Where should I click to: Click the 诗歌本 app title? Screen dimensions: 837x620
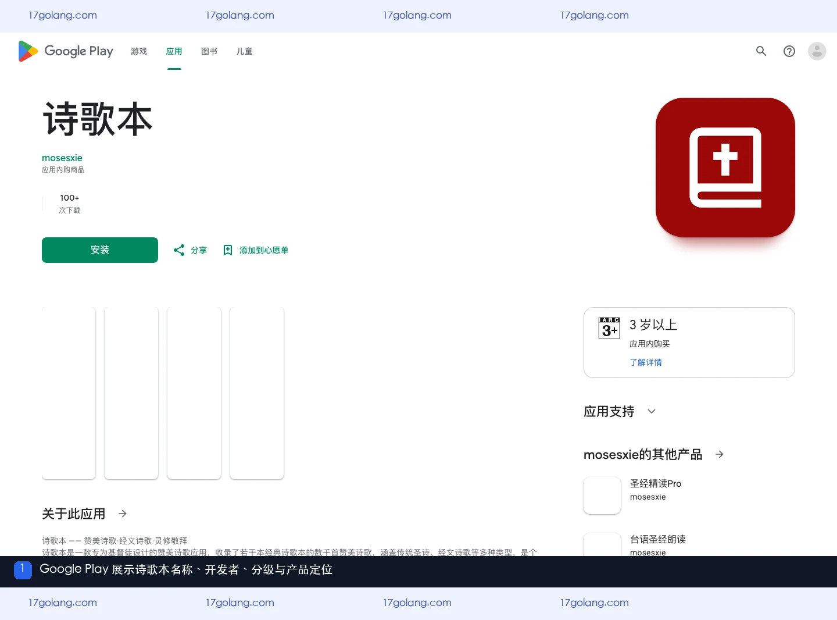pos(97,119)
